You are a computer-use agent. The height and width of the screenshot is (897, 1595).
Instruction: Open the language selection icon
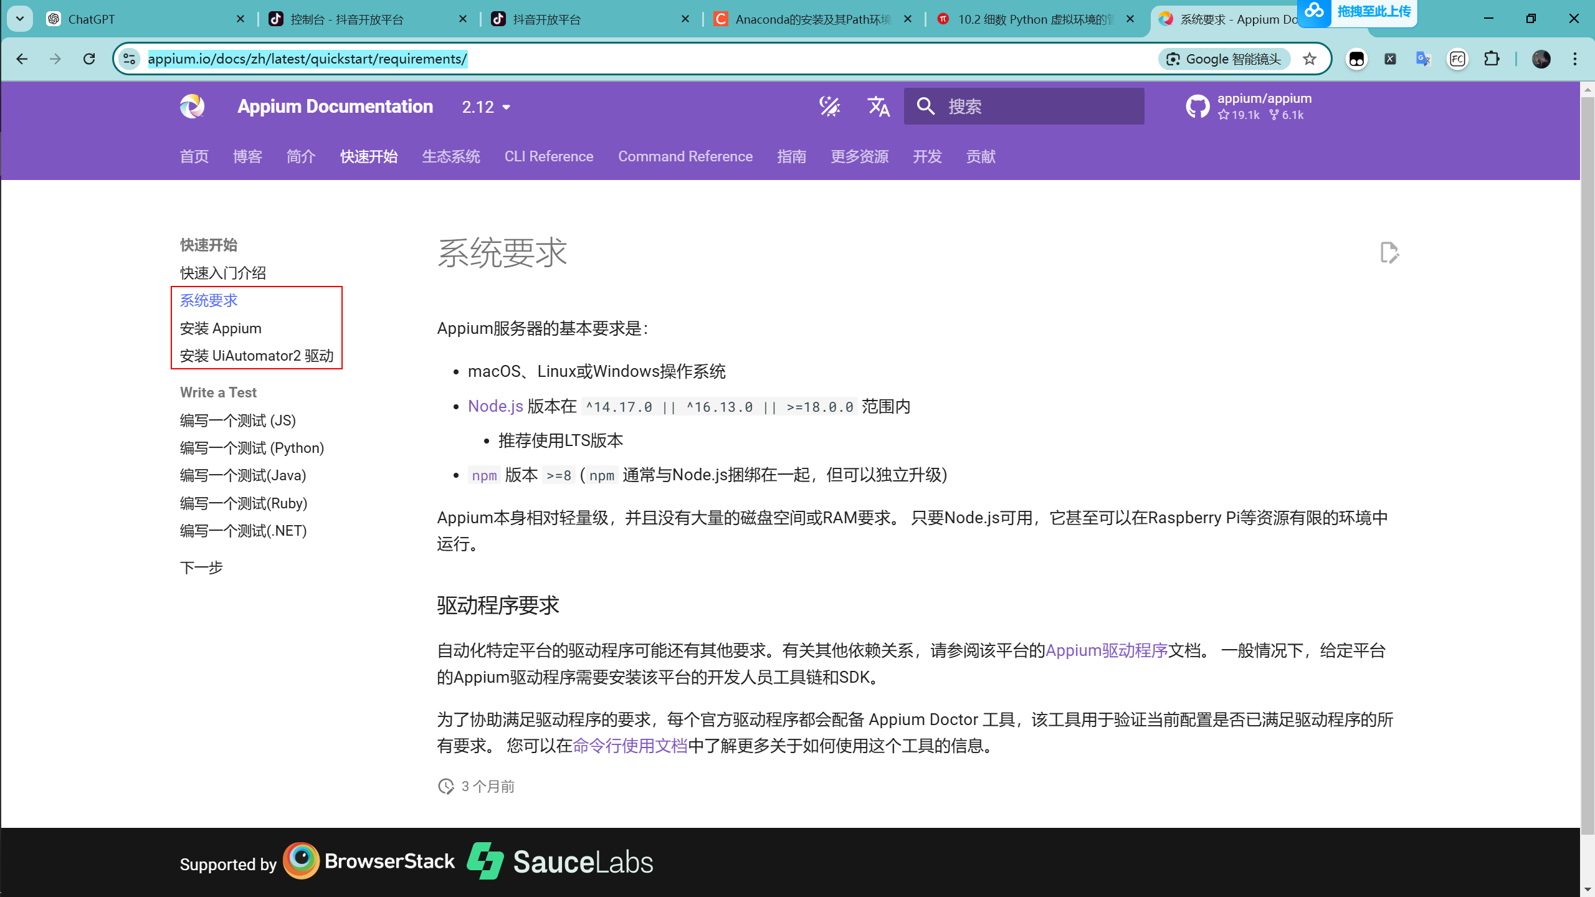pyautogui.click(x=878, y=107)
